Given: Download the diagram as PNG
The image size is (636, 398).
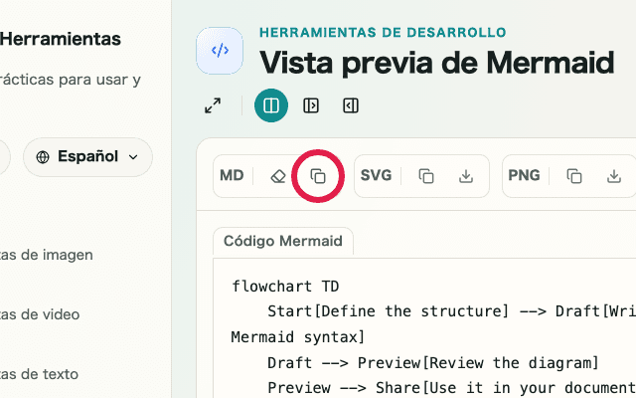Looking at the screenshot, I should 614,176.
